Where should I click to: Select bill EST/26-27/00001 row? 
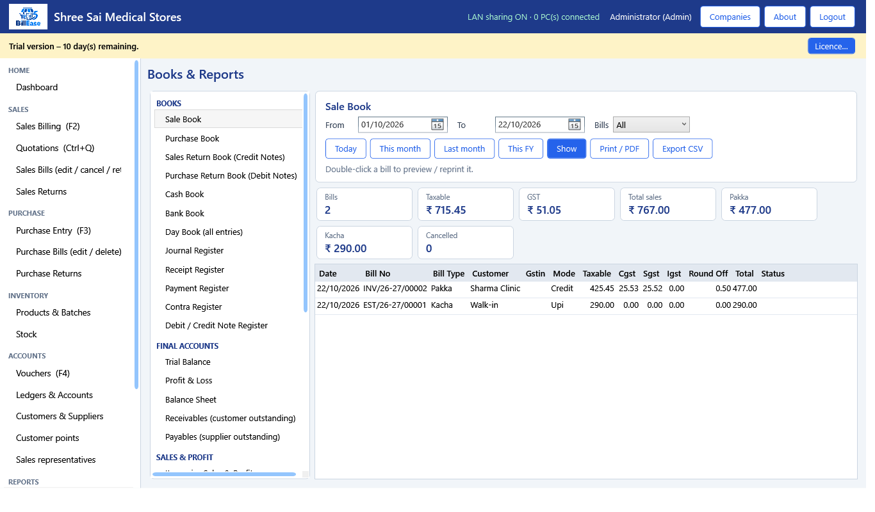(x=586, y=305)
